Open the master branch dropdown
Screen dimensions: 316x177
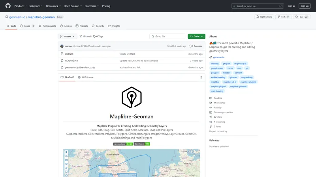[x=68, y=37]
